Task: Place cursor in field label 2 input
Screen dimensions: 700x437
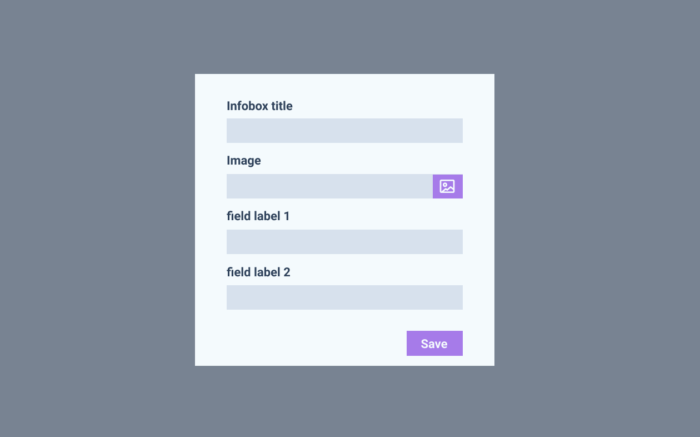Action: 344,297
